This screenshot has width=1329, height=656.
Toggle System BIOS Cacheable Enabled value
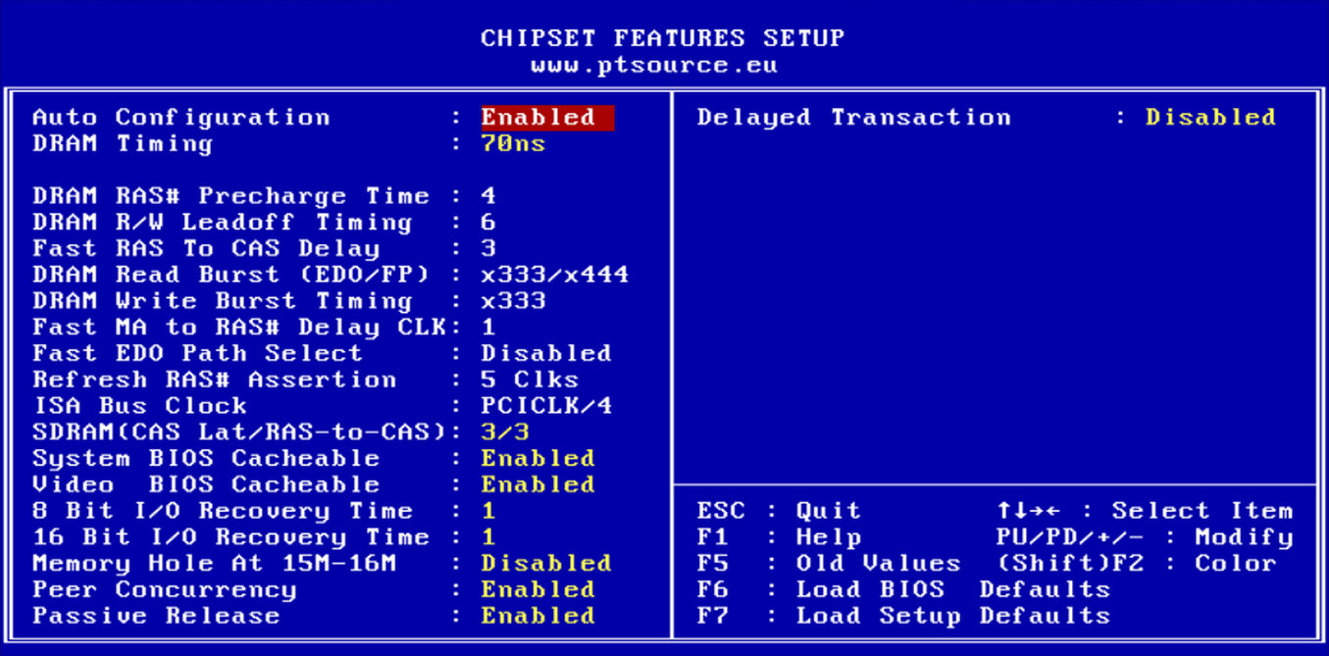tap(537, 459)
